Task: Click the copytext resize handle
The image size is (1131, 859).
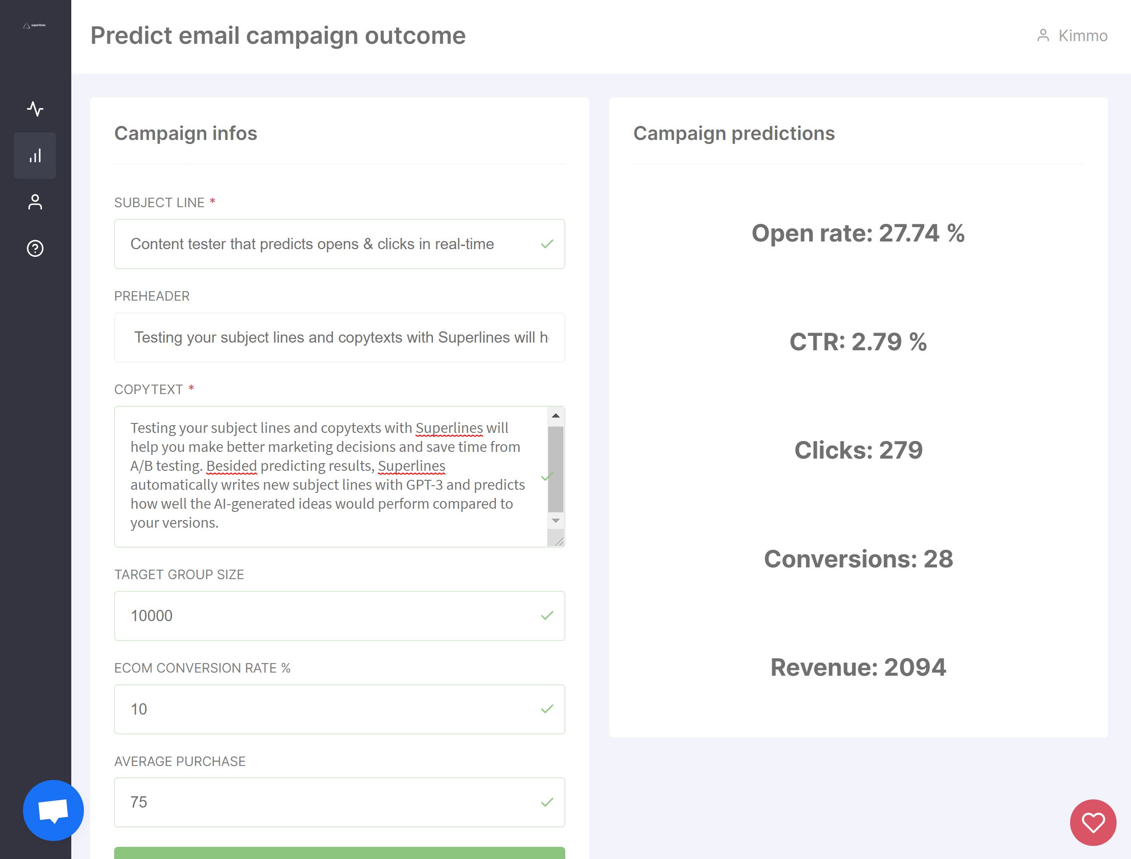Action: pos(559,541)
